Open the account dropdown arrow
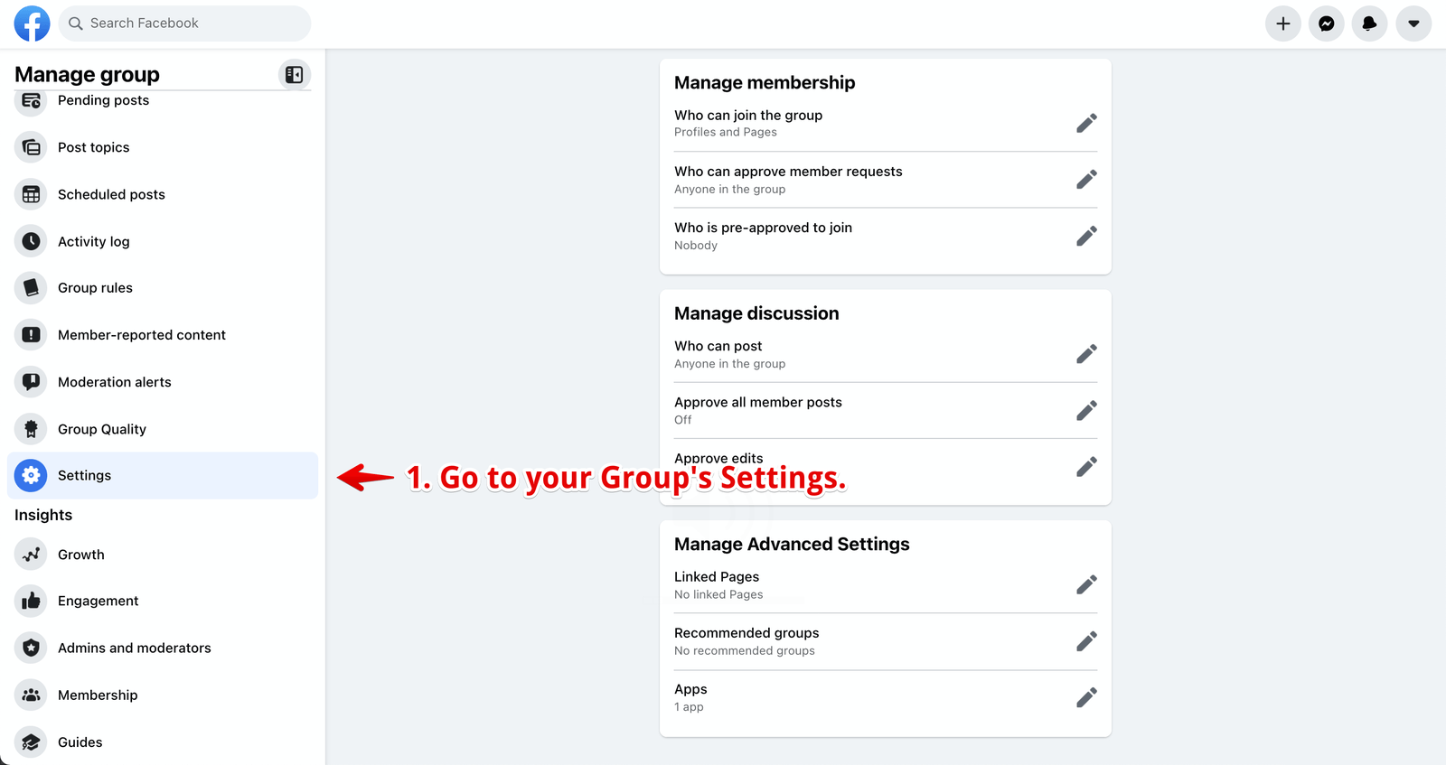The width and height of the screenshot is (1446, 765). [x=1413, y=23]
